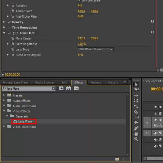Reset the Lens Flare effect
Image resolution: width=163 pixels, height=163 pixels.
[x=152, y=32]
